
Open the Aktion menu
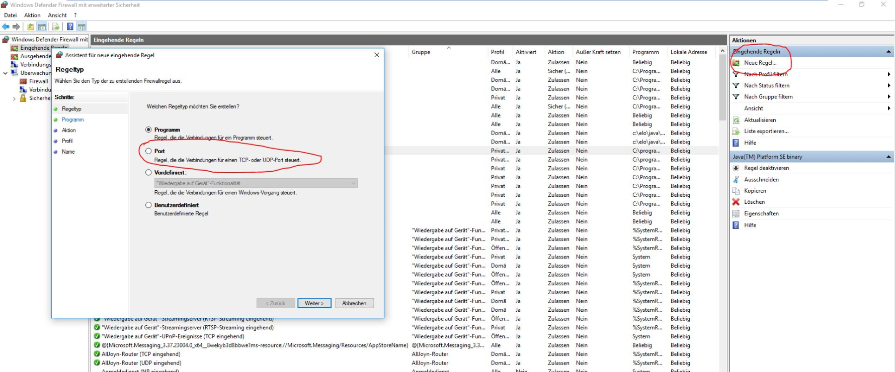[x=32, y=15]
